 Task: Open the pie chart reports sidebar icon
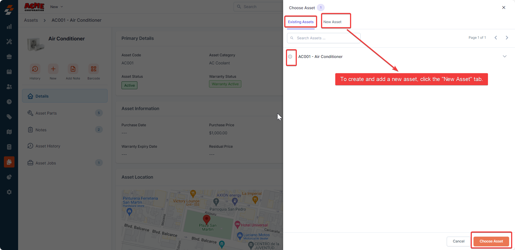tap(9, 177)
